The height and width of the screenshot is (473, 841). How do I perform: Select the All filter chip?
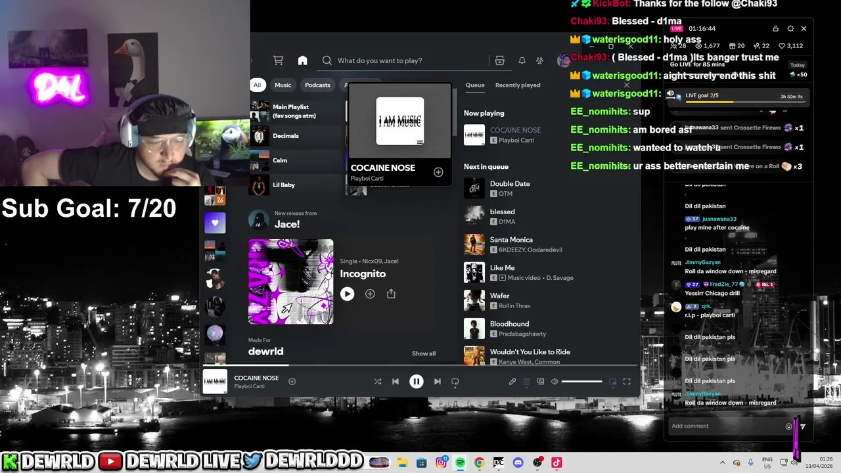coord(257,85)
